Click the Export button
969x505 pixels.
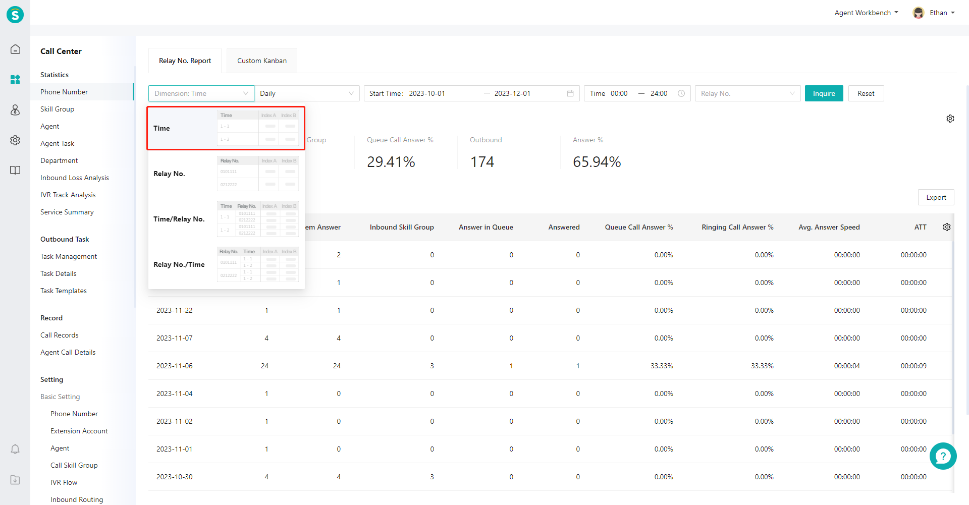[x=936, y=197]
